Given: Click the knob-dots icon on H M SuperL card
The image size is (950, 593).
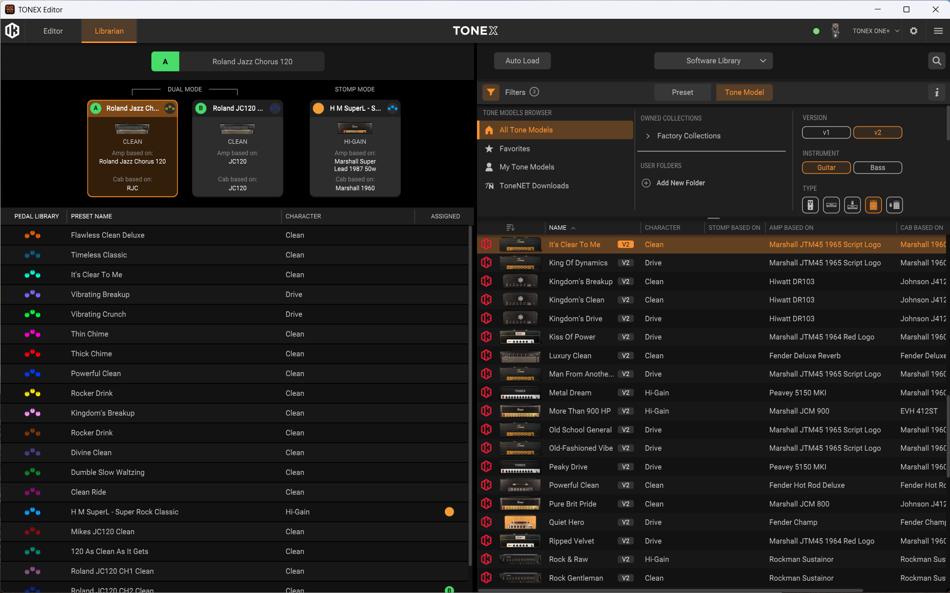Looking at the screenshot, I should click(392, 108).
